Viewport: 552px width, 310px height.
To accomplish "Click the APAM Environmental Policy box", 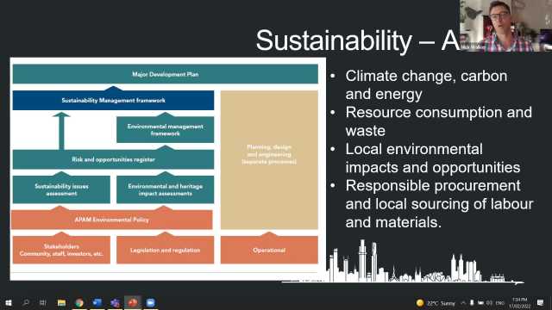I will [111, 220].
